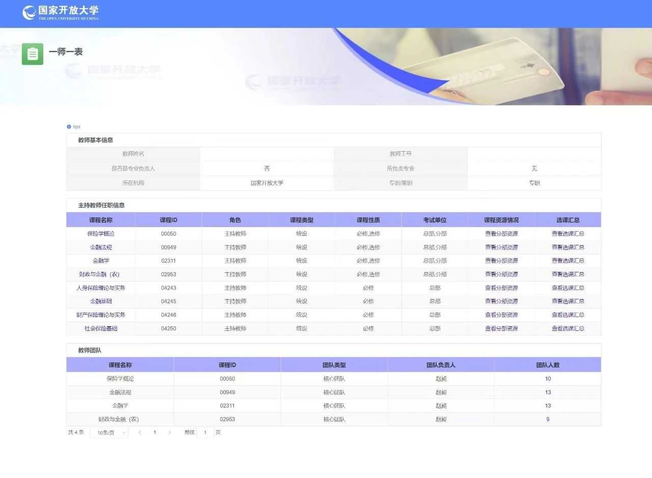This screenshot has width=652, height=478.
Task: Open 查看选课汇总 for 社会保险基础
Action: 568,328
